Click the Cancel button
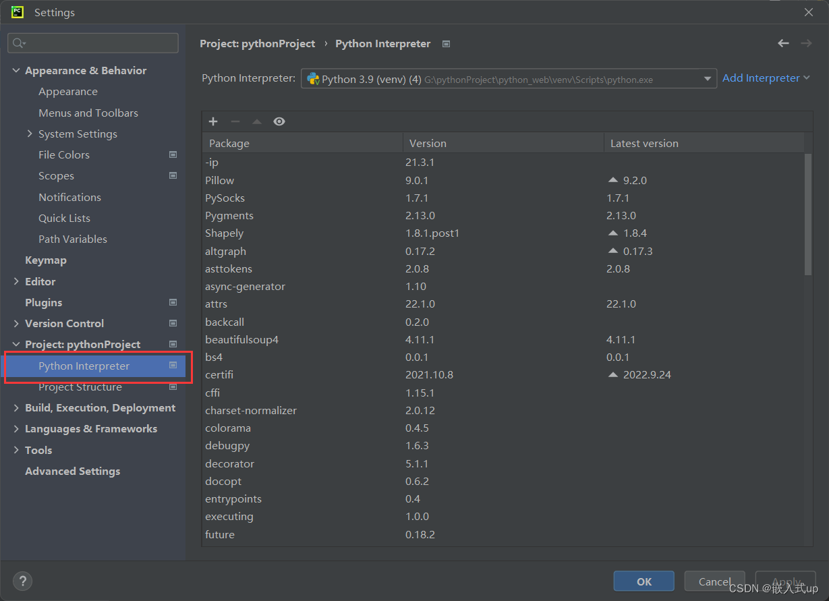Viewport: 829px width, 601px height. click(714, 581)
